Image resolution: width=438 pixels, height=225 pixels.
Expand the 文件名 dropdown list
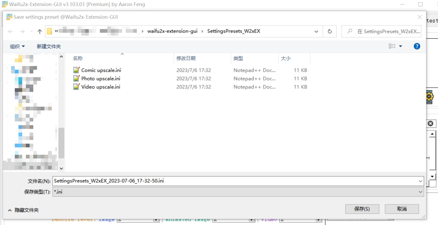pyautogui.click(x=420, y=181)
